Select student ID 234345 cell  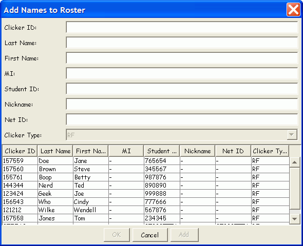coord(162,218)
